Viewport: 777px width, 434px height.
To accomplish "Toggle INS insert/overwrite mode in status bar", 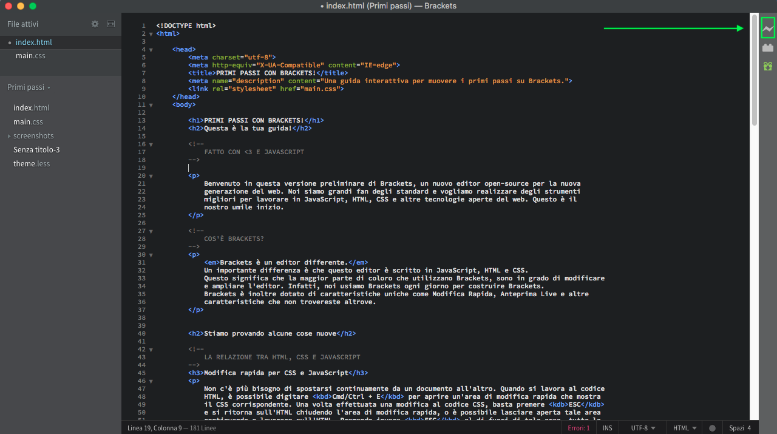I will pyautogui.click(x=607, y=428).
